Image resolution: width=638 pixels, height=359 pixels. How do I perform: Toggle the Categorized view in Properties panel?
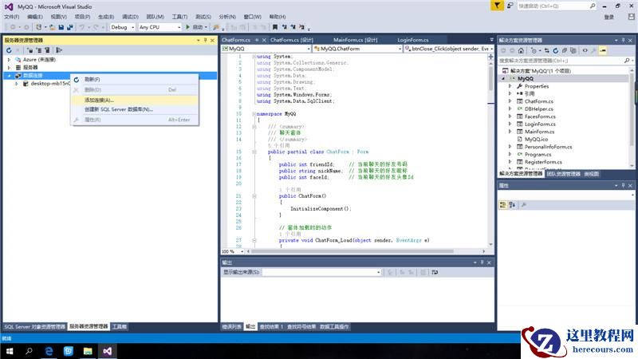pyautogui.click(x=502, y=204)
